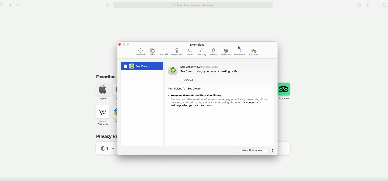Click the Uninstall button
The width and height of the screenshot is (388, 181).
pyautogui.click(x=188, y=80)
